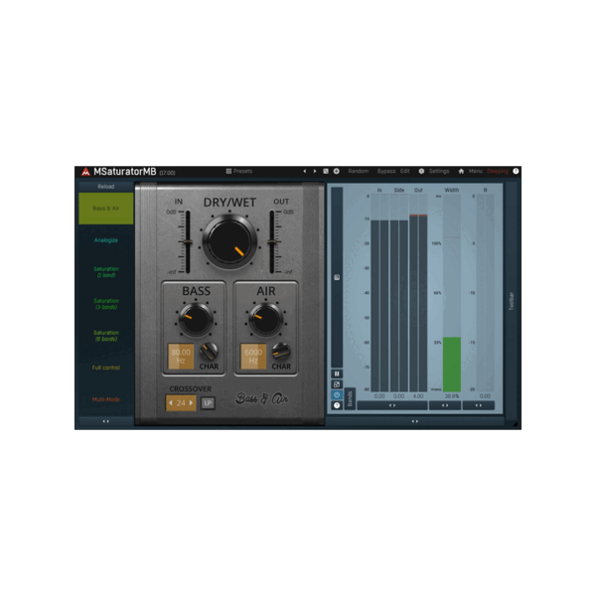The height and width of the screenshot is (596, 596).
Task: Click the IN gain slider handle
Action: (188, 242)
